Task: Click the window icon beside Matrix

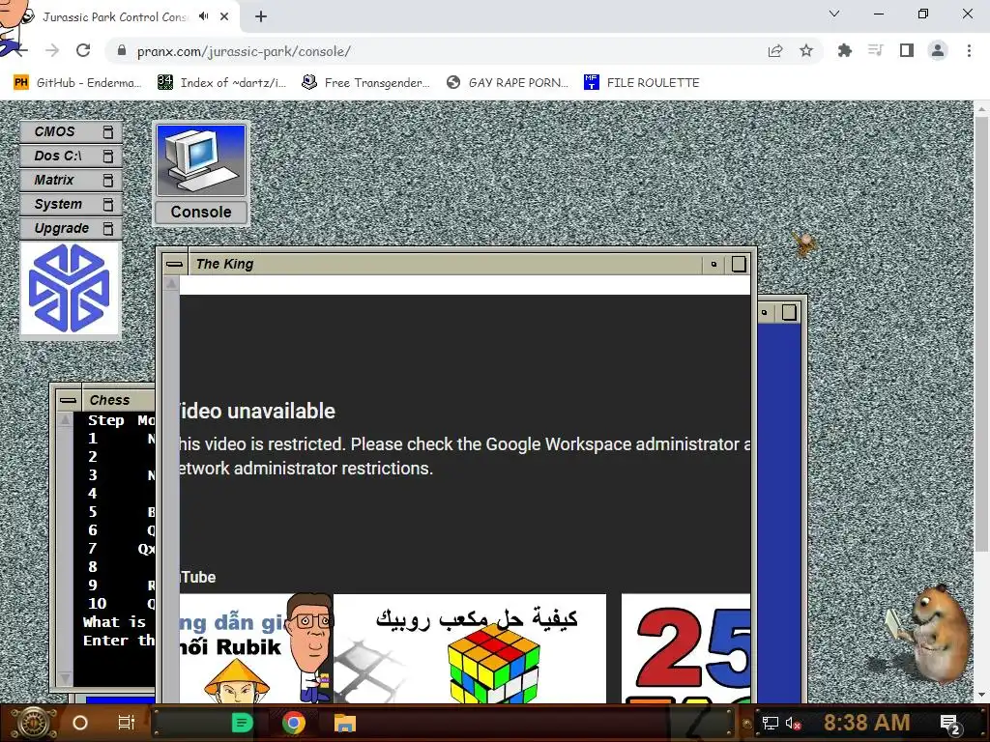Action: click(108, 181)
